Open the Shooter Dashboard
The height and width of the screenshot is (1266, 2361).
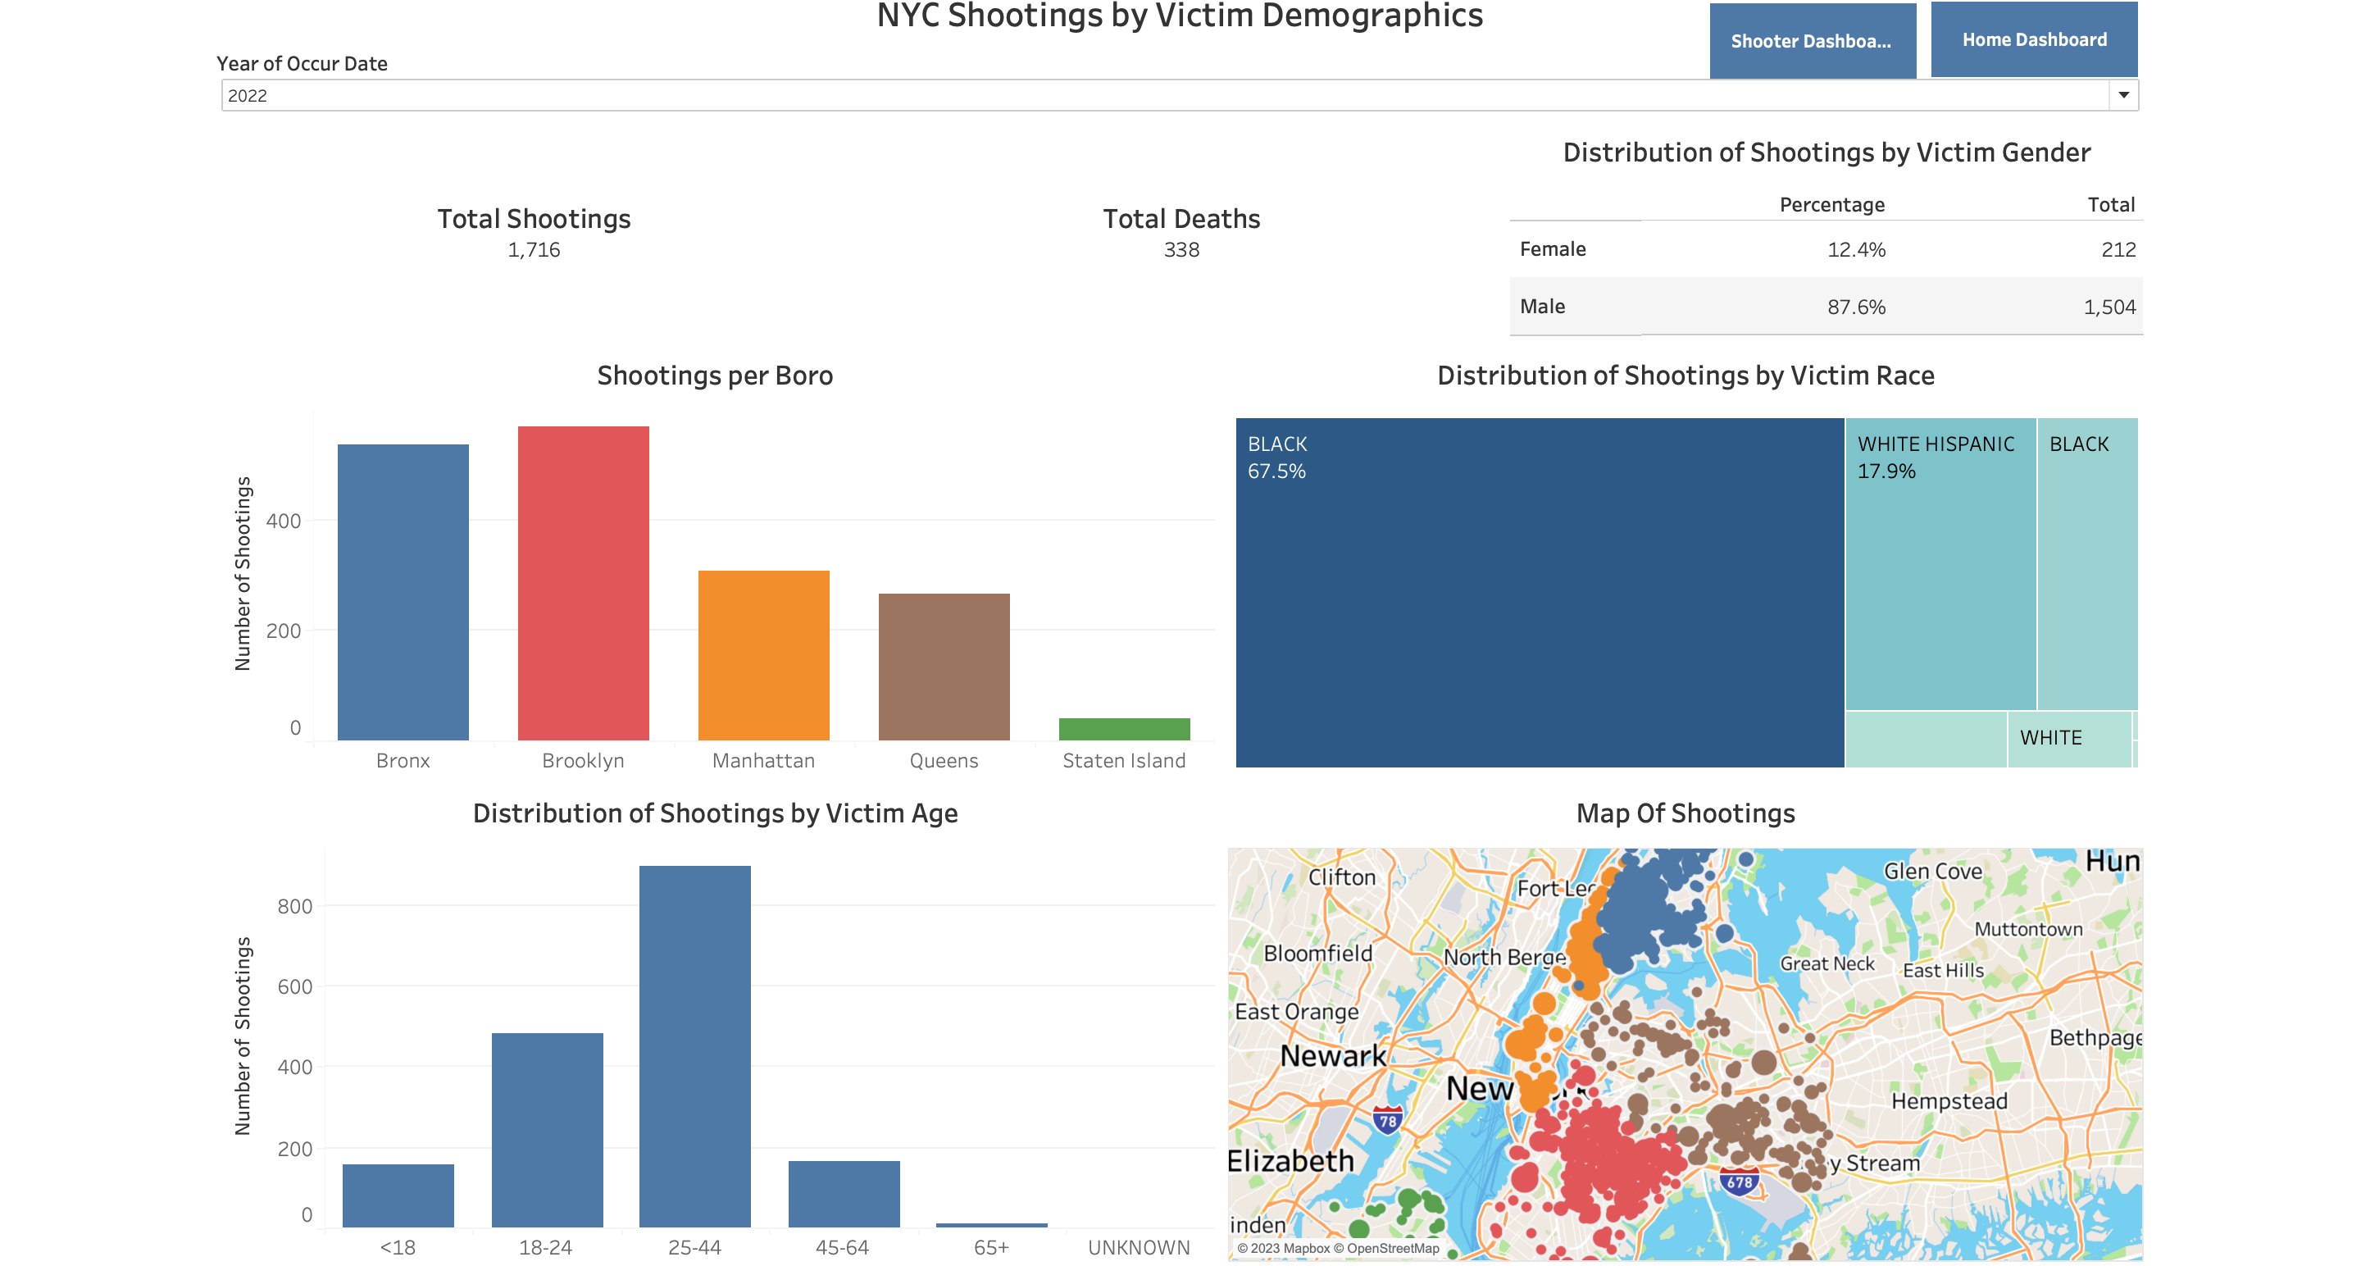click(1812, 39)
